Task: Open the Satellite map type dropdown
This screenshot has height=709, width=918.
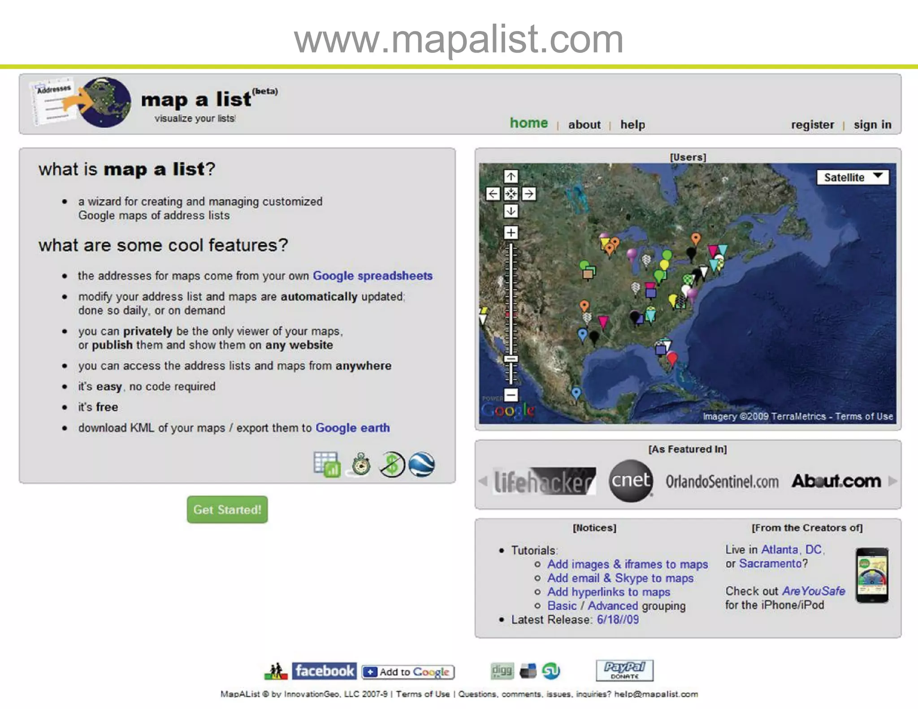Action: (853, 177)
